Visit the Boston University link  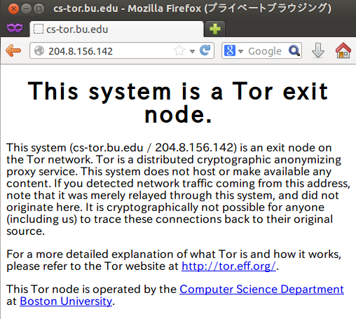pyautogui.click(x=66, y=301)
